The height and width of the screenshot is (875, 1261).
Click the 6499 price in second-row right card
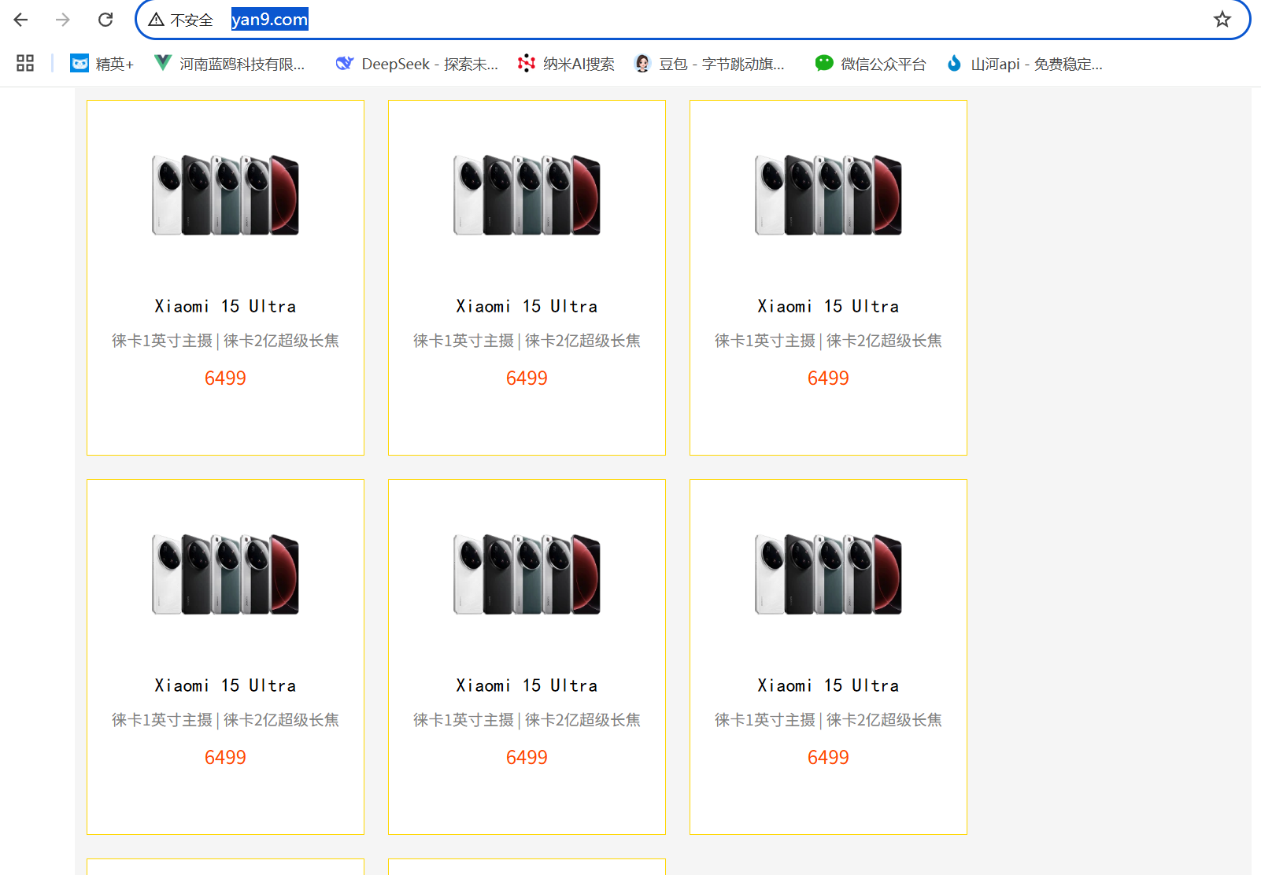pyautogui.click(x=828, y=758)
